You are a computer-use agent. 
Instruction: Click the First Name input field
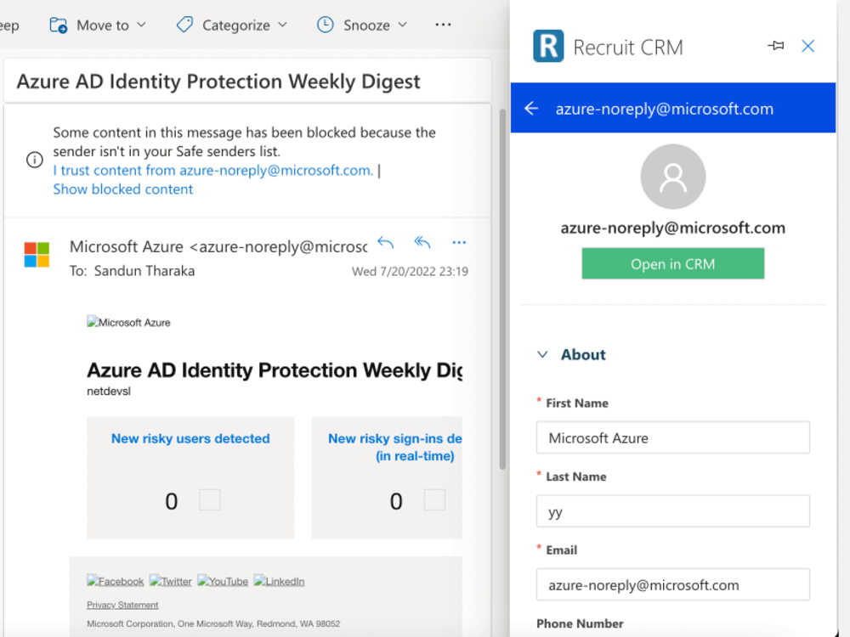(672, 437)
